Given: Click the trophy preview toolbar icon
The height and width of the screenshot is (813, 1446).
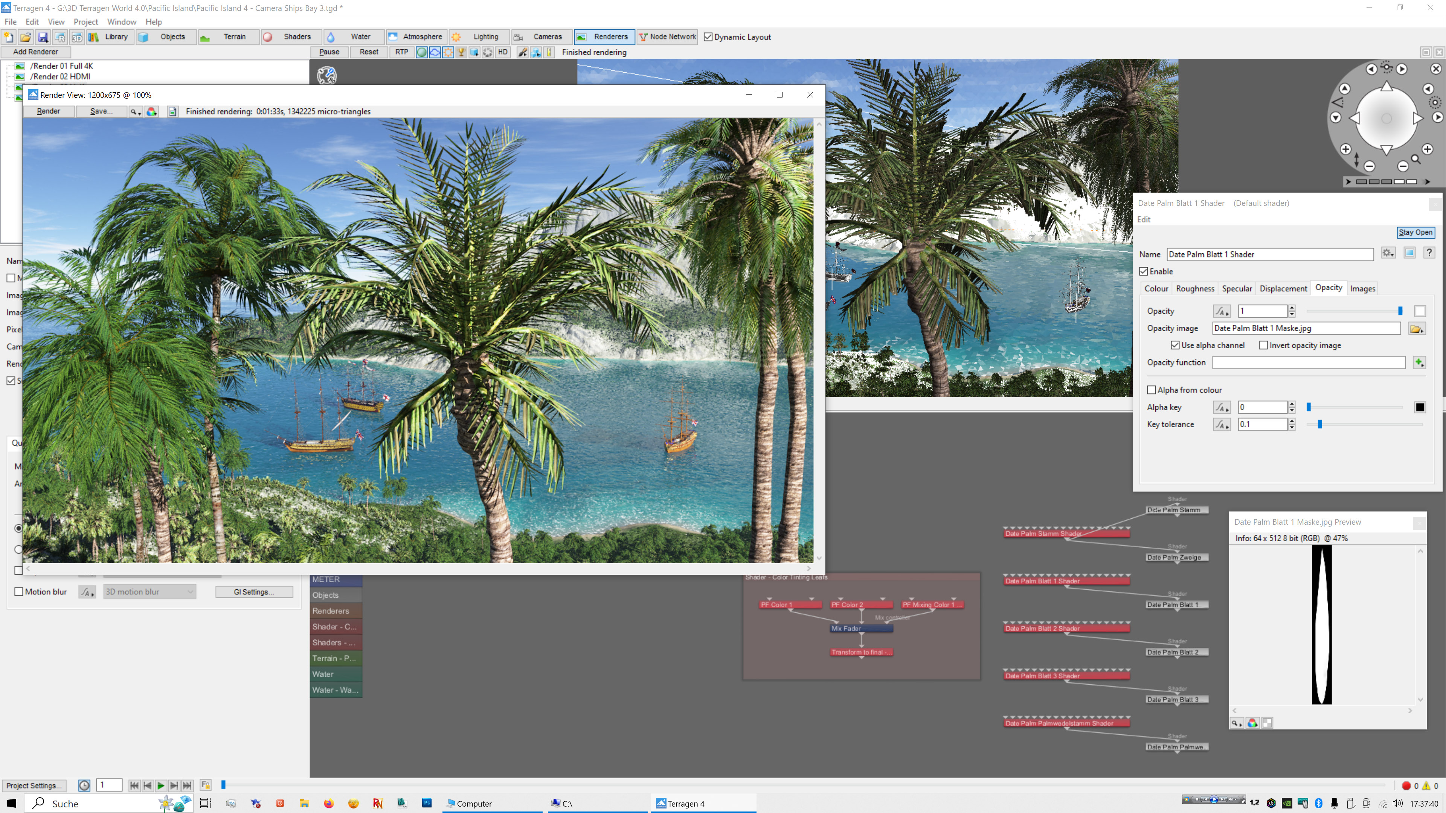Looking at the screenshot, I should tap(461, 52).
